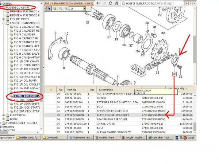Open FIG.10 CAM CHAIN figure
This screenshot has width=219, height=164.
pyautogui.click(x=26, y=61)
